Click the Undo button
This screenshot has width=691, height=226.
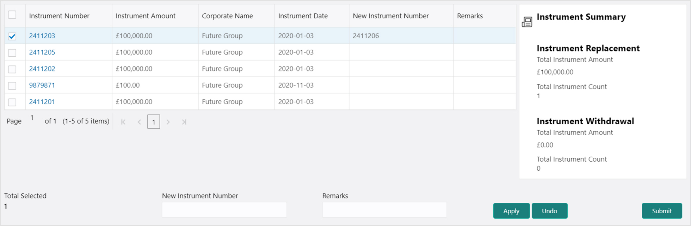tap(549, 211)
